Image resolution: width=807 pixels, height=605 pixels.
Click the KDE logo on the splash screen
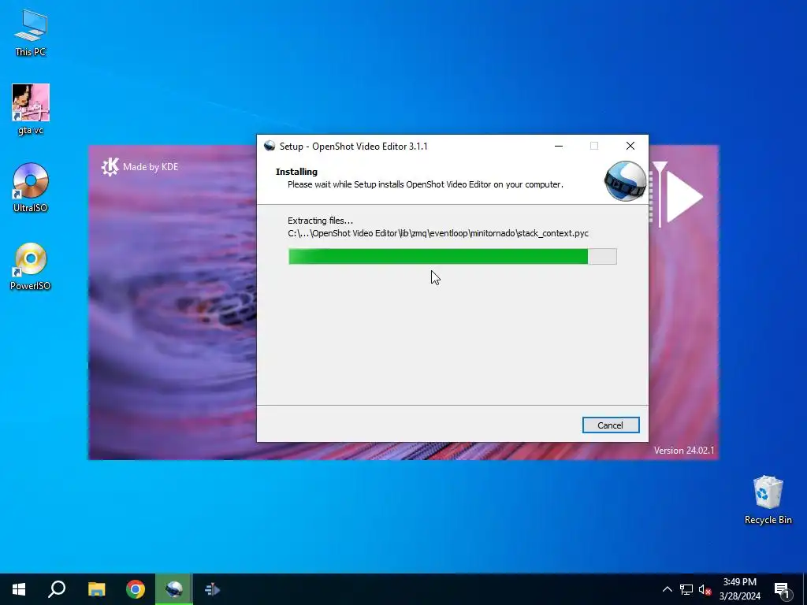click(x=110, y=167)
